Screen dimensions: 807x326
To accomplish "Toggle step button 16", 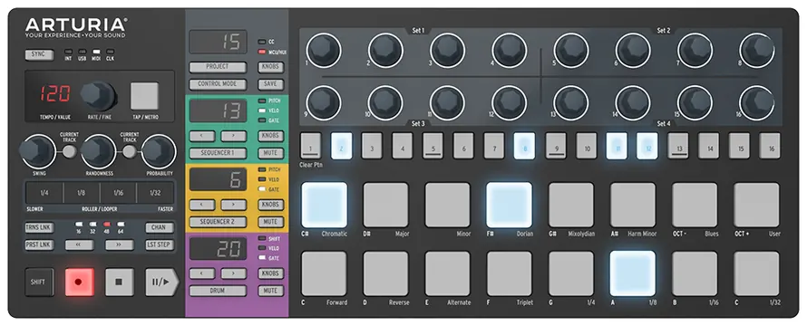I will (x=770, y=146).
